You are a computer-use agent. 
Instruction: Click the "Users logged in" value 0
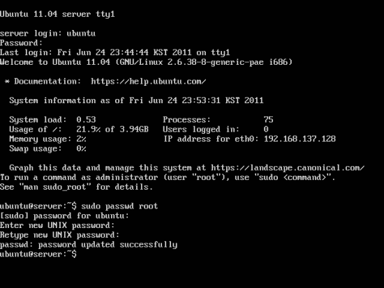click(266, 129)
